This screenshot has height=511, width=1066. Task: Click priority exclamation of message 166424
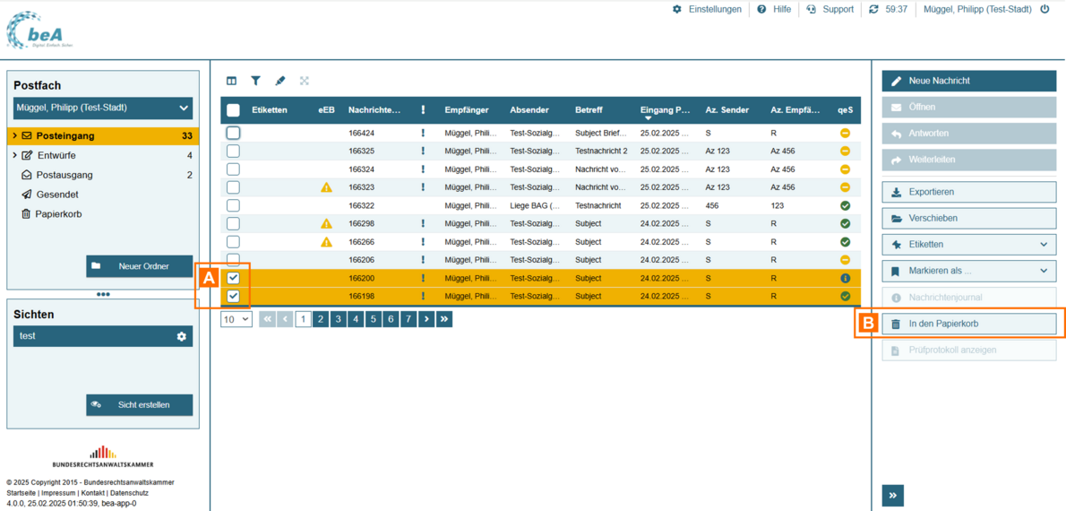point(423,133)
